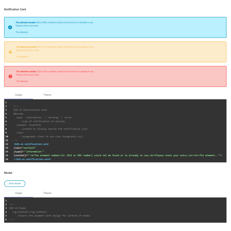Click the closing b2b-ui-notification-card tag on line 16
The width and height of the screenshot is (231, 231).
pyautogui.click(x=32, y=159)
